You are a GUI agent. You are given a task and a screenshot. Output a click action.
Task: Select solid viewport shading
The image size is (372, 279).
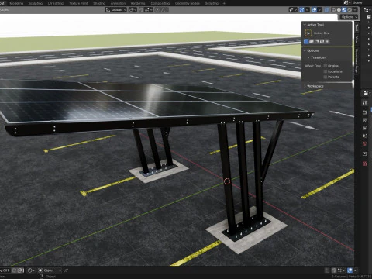coord(339,10)
